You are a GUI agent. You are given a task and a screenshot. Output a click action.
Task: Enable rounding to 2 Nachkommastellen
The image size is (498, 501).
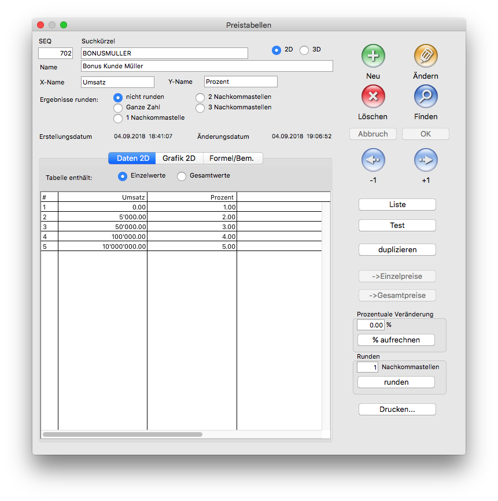200,97
